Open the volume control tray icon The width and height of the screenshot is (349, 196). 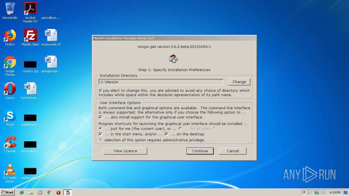tap(323, 192)
